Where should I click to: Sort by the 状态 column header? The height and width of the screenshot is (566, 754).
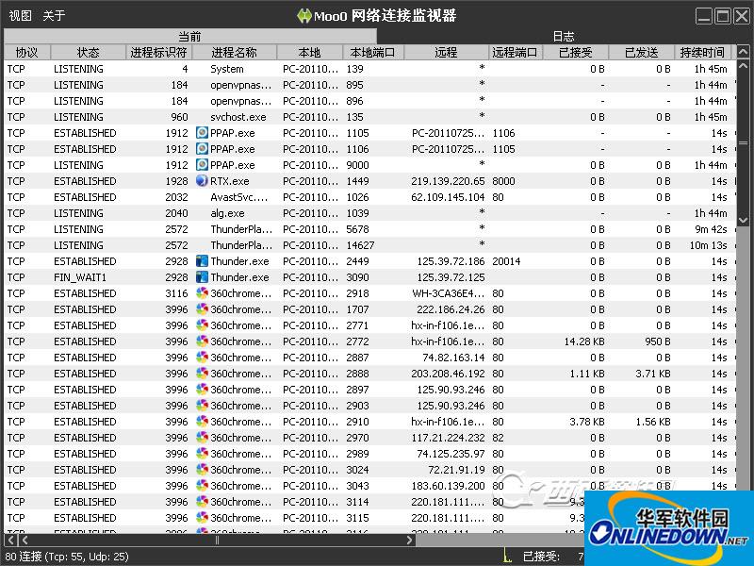(x=89, y=52)
